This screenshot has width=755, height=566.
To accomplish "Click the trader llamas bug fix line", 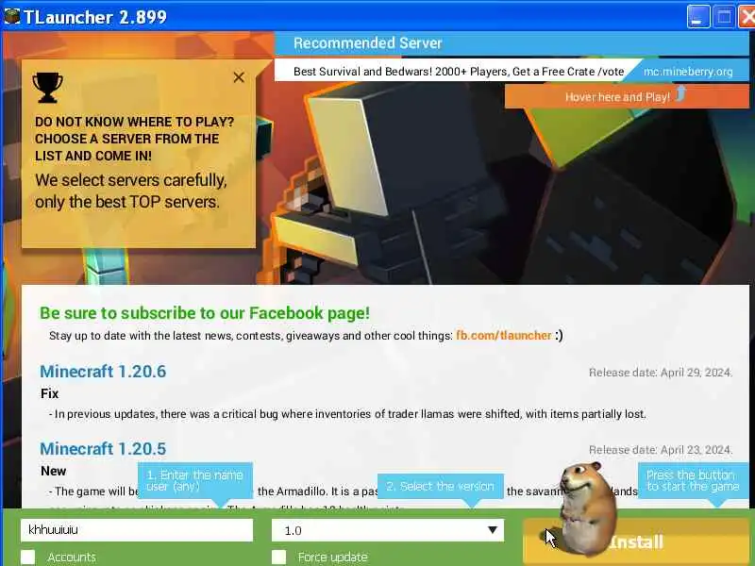I will point(347,414).
